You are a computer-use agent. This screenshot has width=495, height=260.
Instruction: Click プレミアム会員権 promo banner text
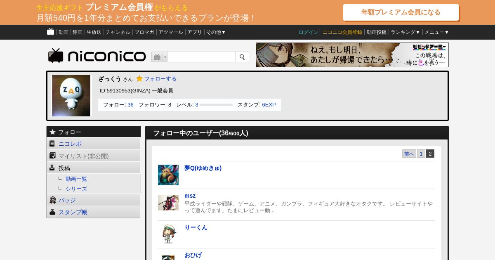point(119,7)
